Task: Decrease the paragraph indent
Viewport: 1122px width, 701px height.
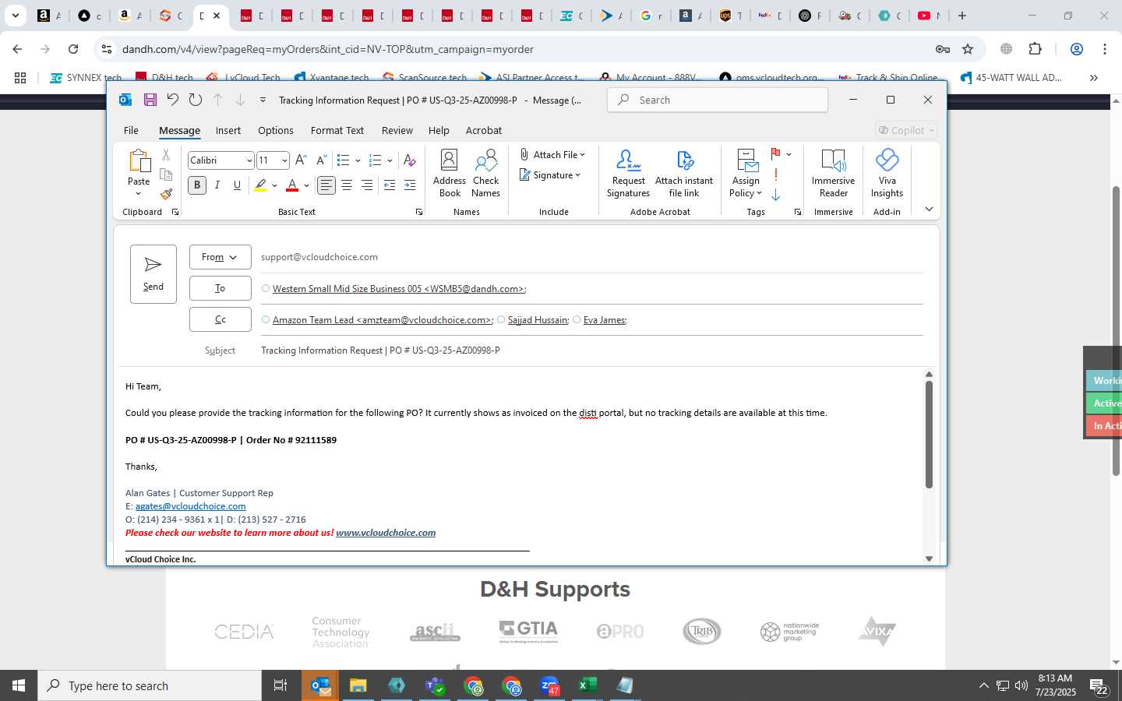Action: click(390, 185)
